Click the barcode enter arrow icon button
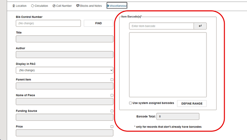 click(200, 26)
